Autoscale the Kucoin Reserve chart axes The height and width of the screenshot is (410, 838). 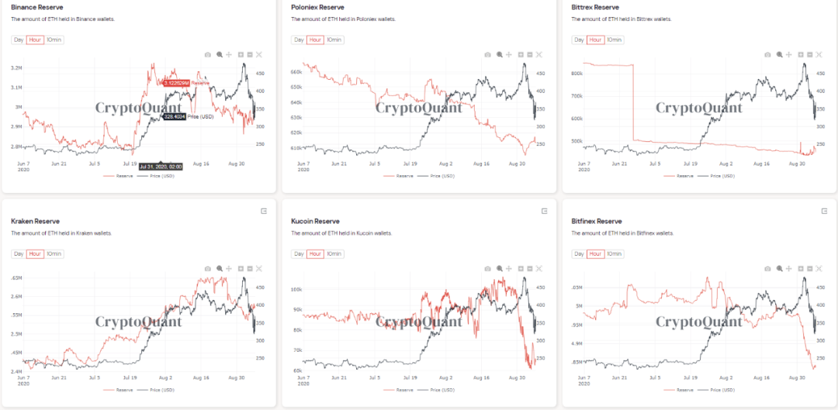click(539, 268)
